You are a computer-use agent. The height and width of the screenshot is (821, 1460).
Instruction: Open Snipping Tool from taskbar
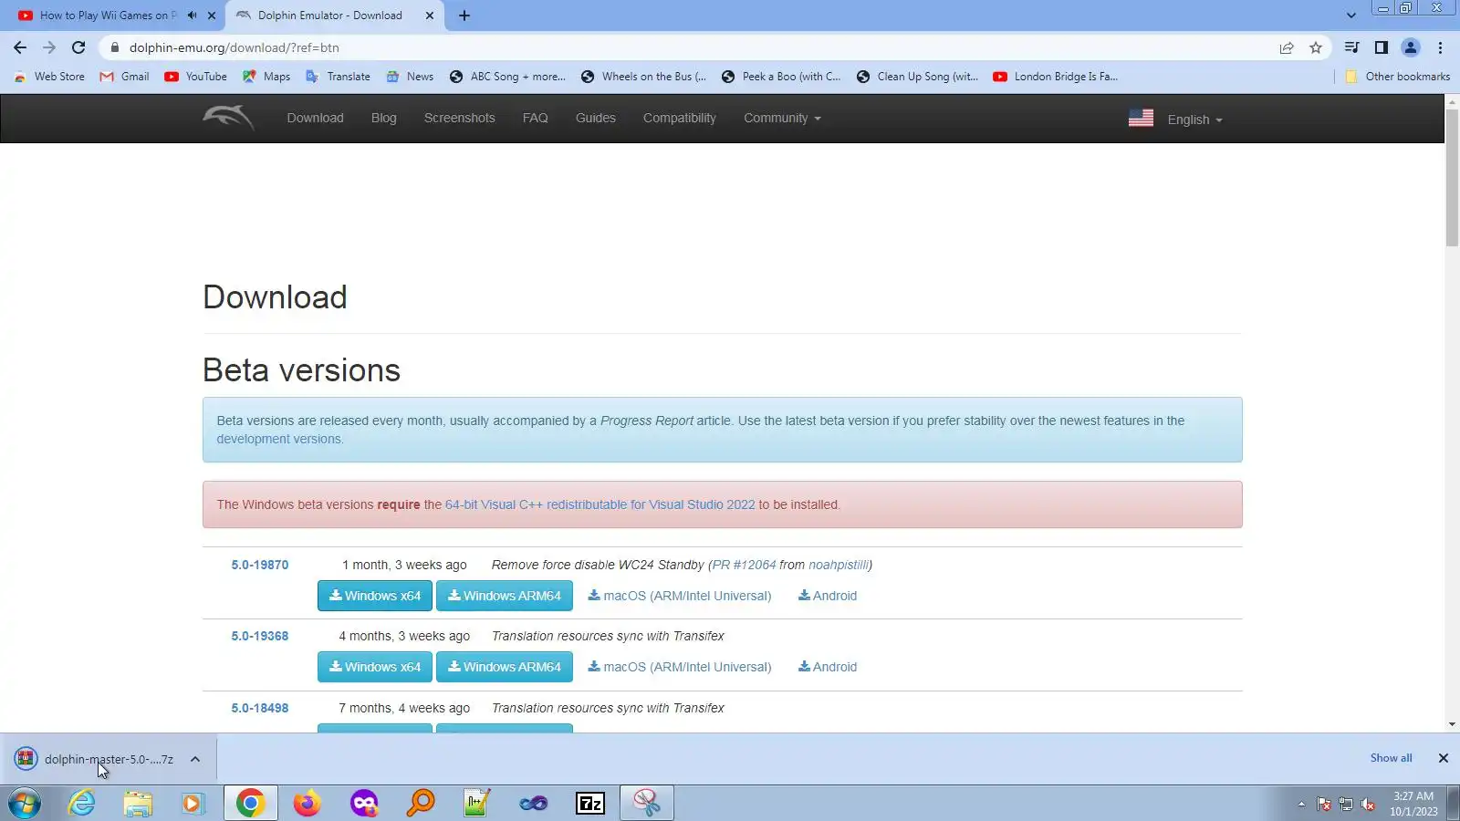pyautogui.click(x=647, y=803)
